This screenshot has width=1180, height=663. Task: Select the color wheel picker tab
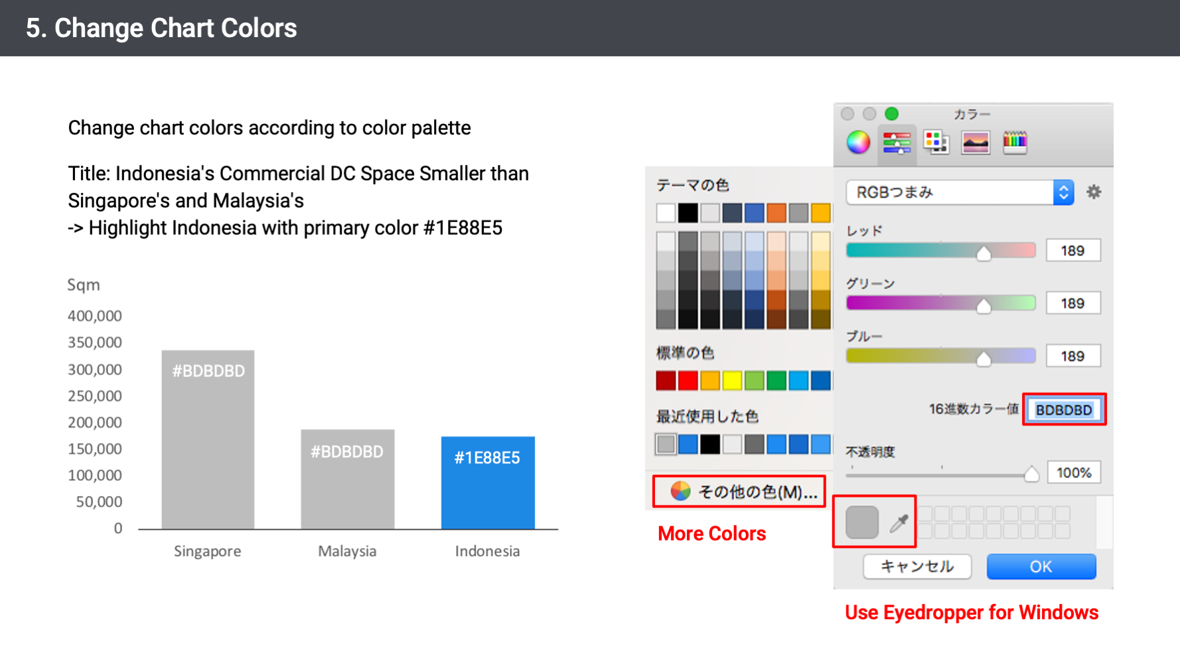click(x=858, y=142)
